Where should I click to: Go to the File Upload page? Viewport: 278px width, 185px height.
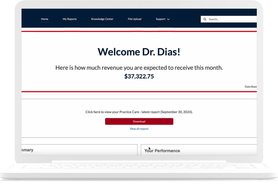pyautogui.click(x=134, y=19)
